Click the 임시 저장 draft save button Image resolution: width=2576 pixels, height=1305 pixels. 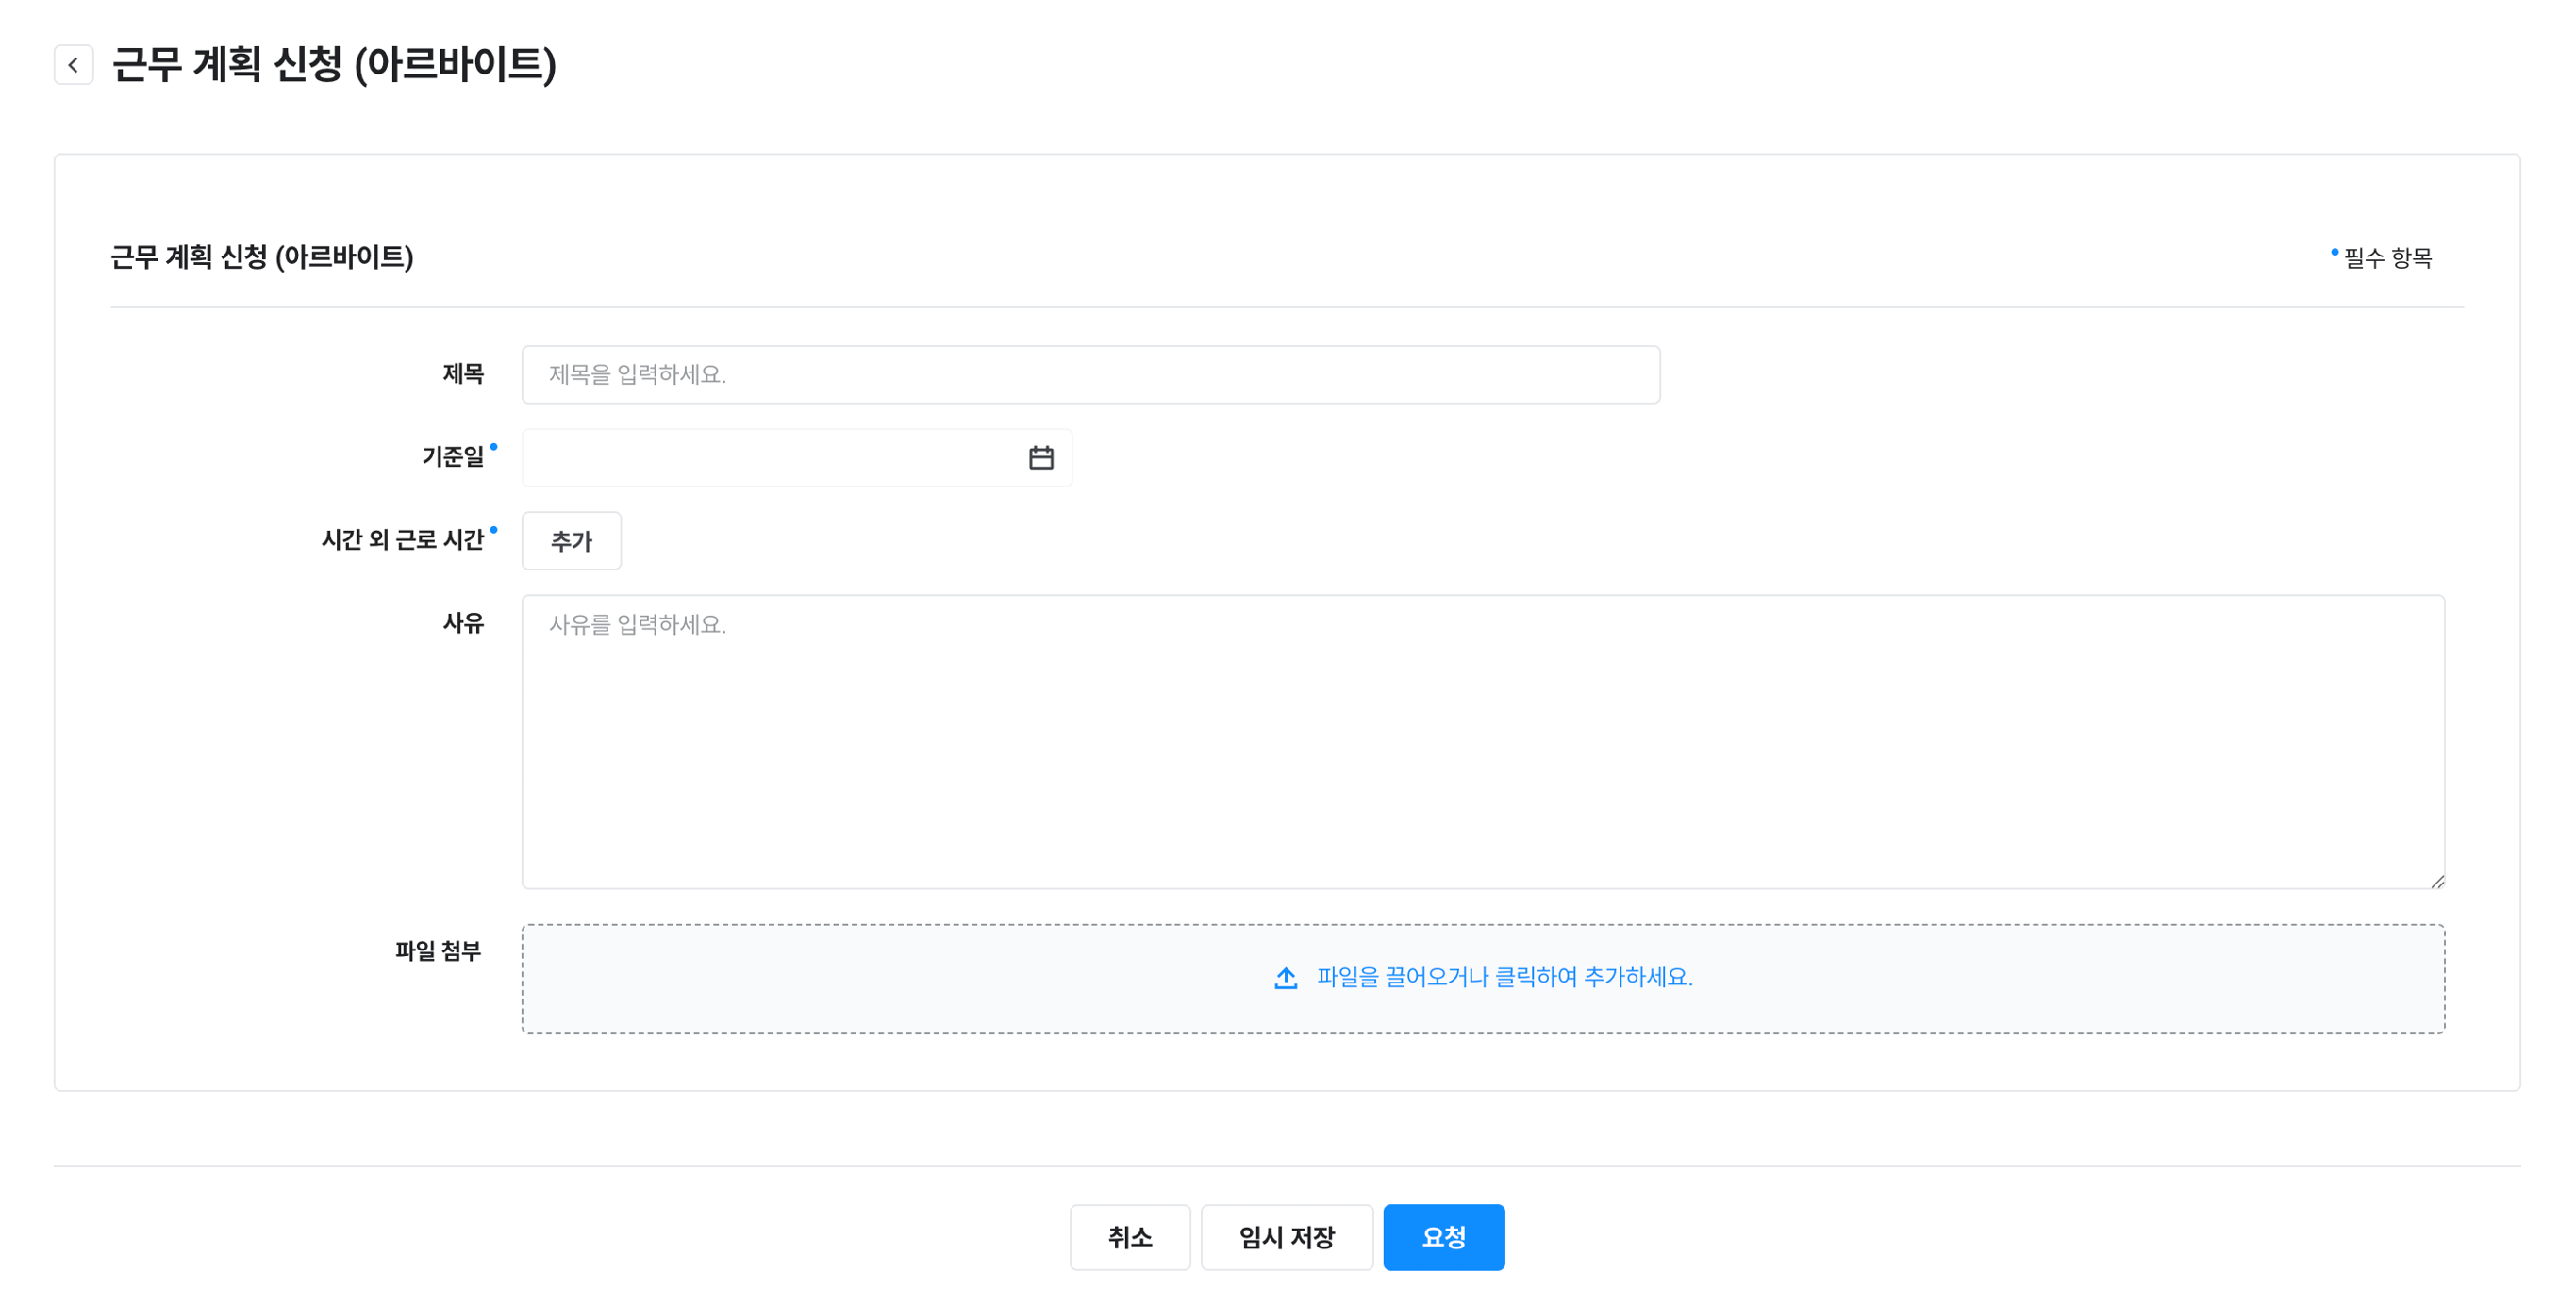point(1286,1237)
